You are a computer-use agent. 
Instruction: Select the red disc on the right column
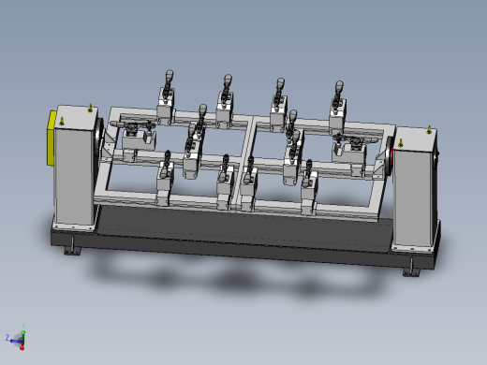391,154
